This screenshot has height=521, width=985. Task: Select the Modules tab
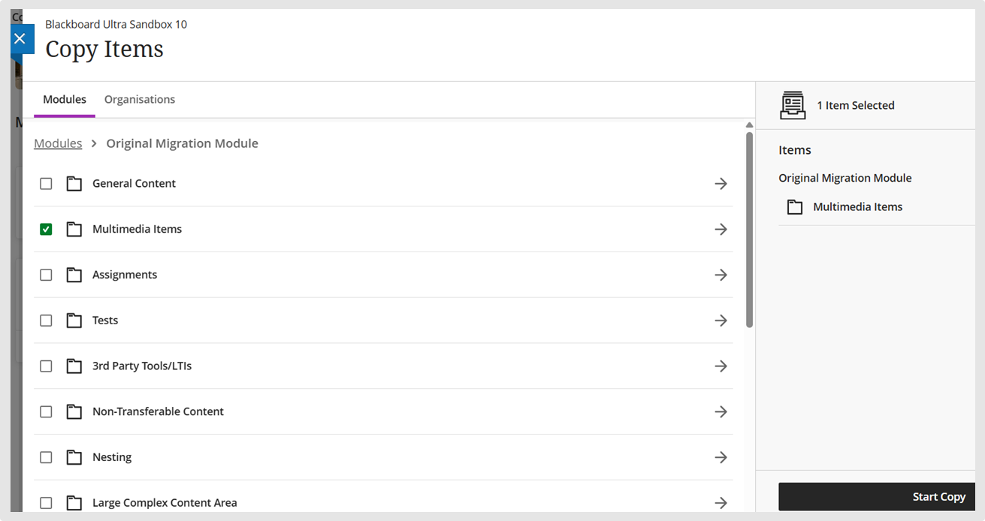65,99
